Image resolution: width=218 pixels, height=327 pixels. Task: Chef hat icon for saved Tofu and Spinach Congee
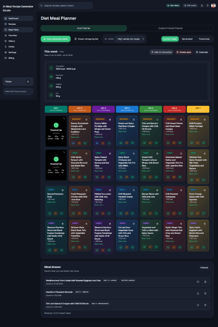point(198,305)
